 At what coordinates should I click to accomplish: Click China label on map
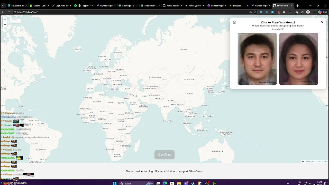tap(190, 94)
